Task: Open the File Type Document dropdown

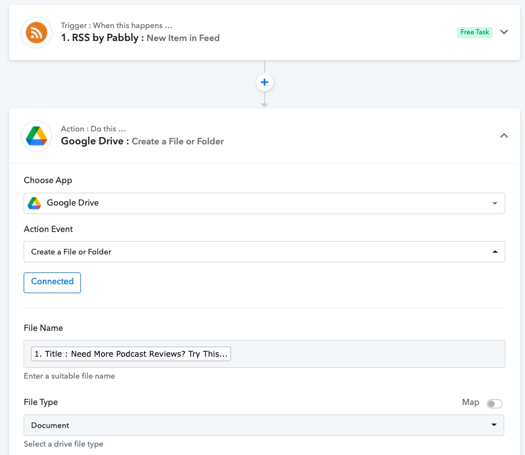Action: tap(264, 425)
